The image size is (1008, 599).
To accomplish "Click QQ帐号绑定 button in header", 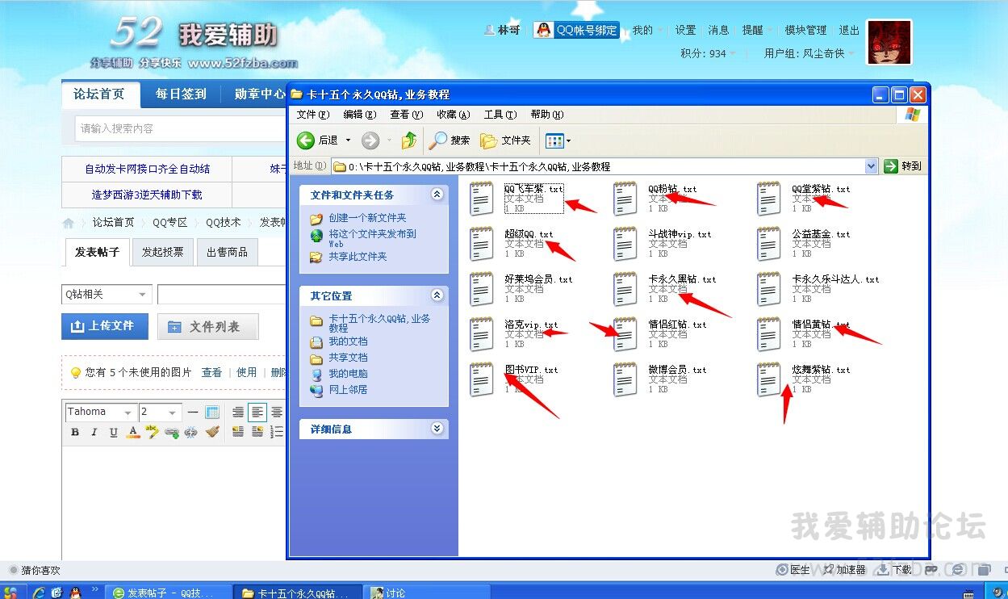I will [577, 30].
